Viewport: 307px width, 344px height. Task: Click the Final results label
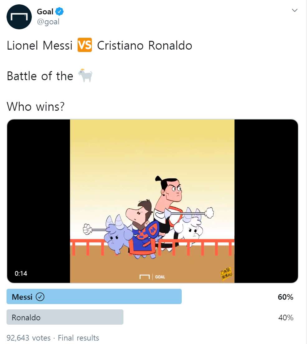[x=78, y=338]
